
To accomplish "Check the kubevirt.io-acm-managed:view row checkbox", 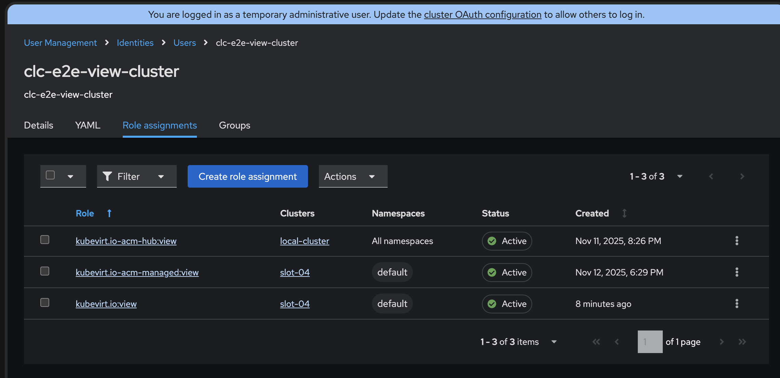I will tap(45, 271).
